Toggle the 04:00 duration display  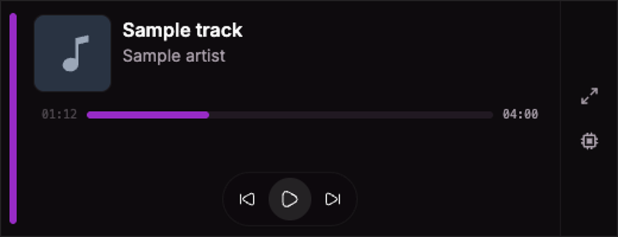click(521, 114)
